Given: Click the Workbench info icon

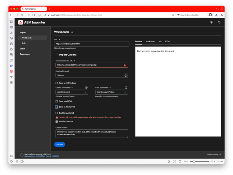Looking at the screenshot, I should [x=72, y=32].
